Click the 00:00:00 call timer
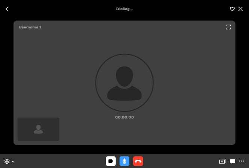 pyautogui.click(x=124, y=117)
